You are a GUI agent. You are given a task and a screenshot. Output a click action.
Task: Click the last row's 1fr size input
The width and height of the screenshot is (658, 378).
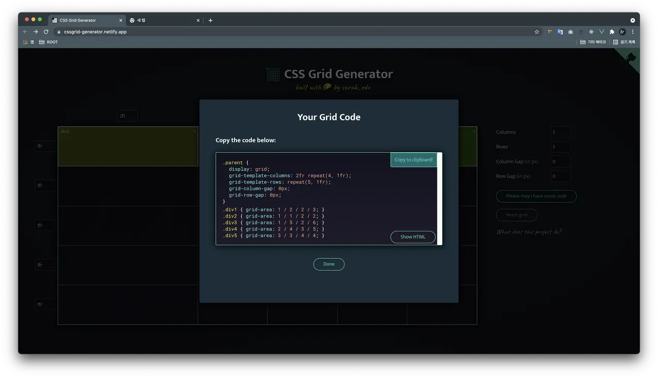(x=45, y=304)
